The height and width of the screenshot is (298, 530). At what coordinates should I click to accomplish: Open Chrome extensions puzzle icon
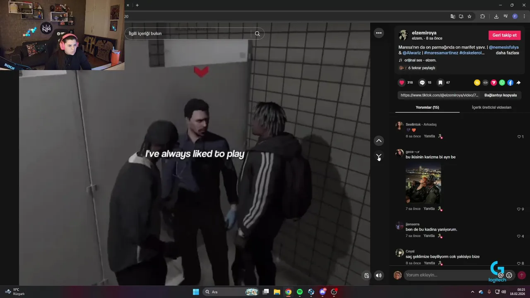[x=482, y=17]
